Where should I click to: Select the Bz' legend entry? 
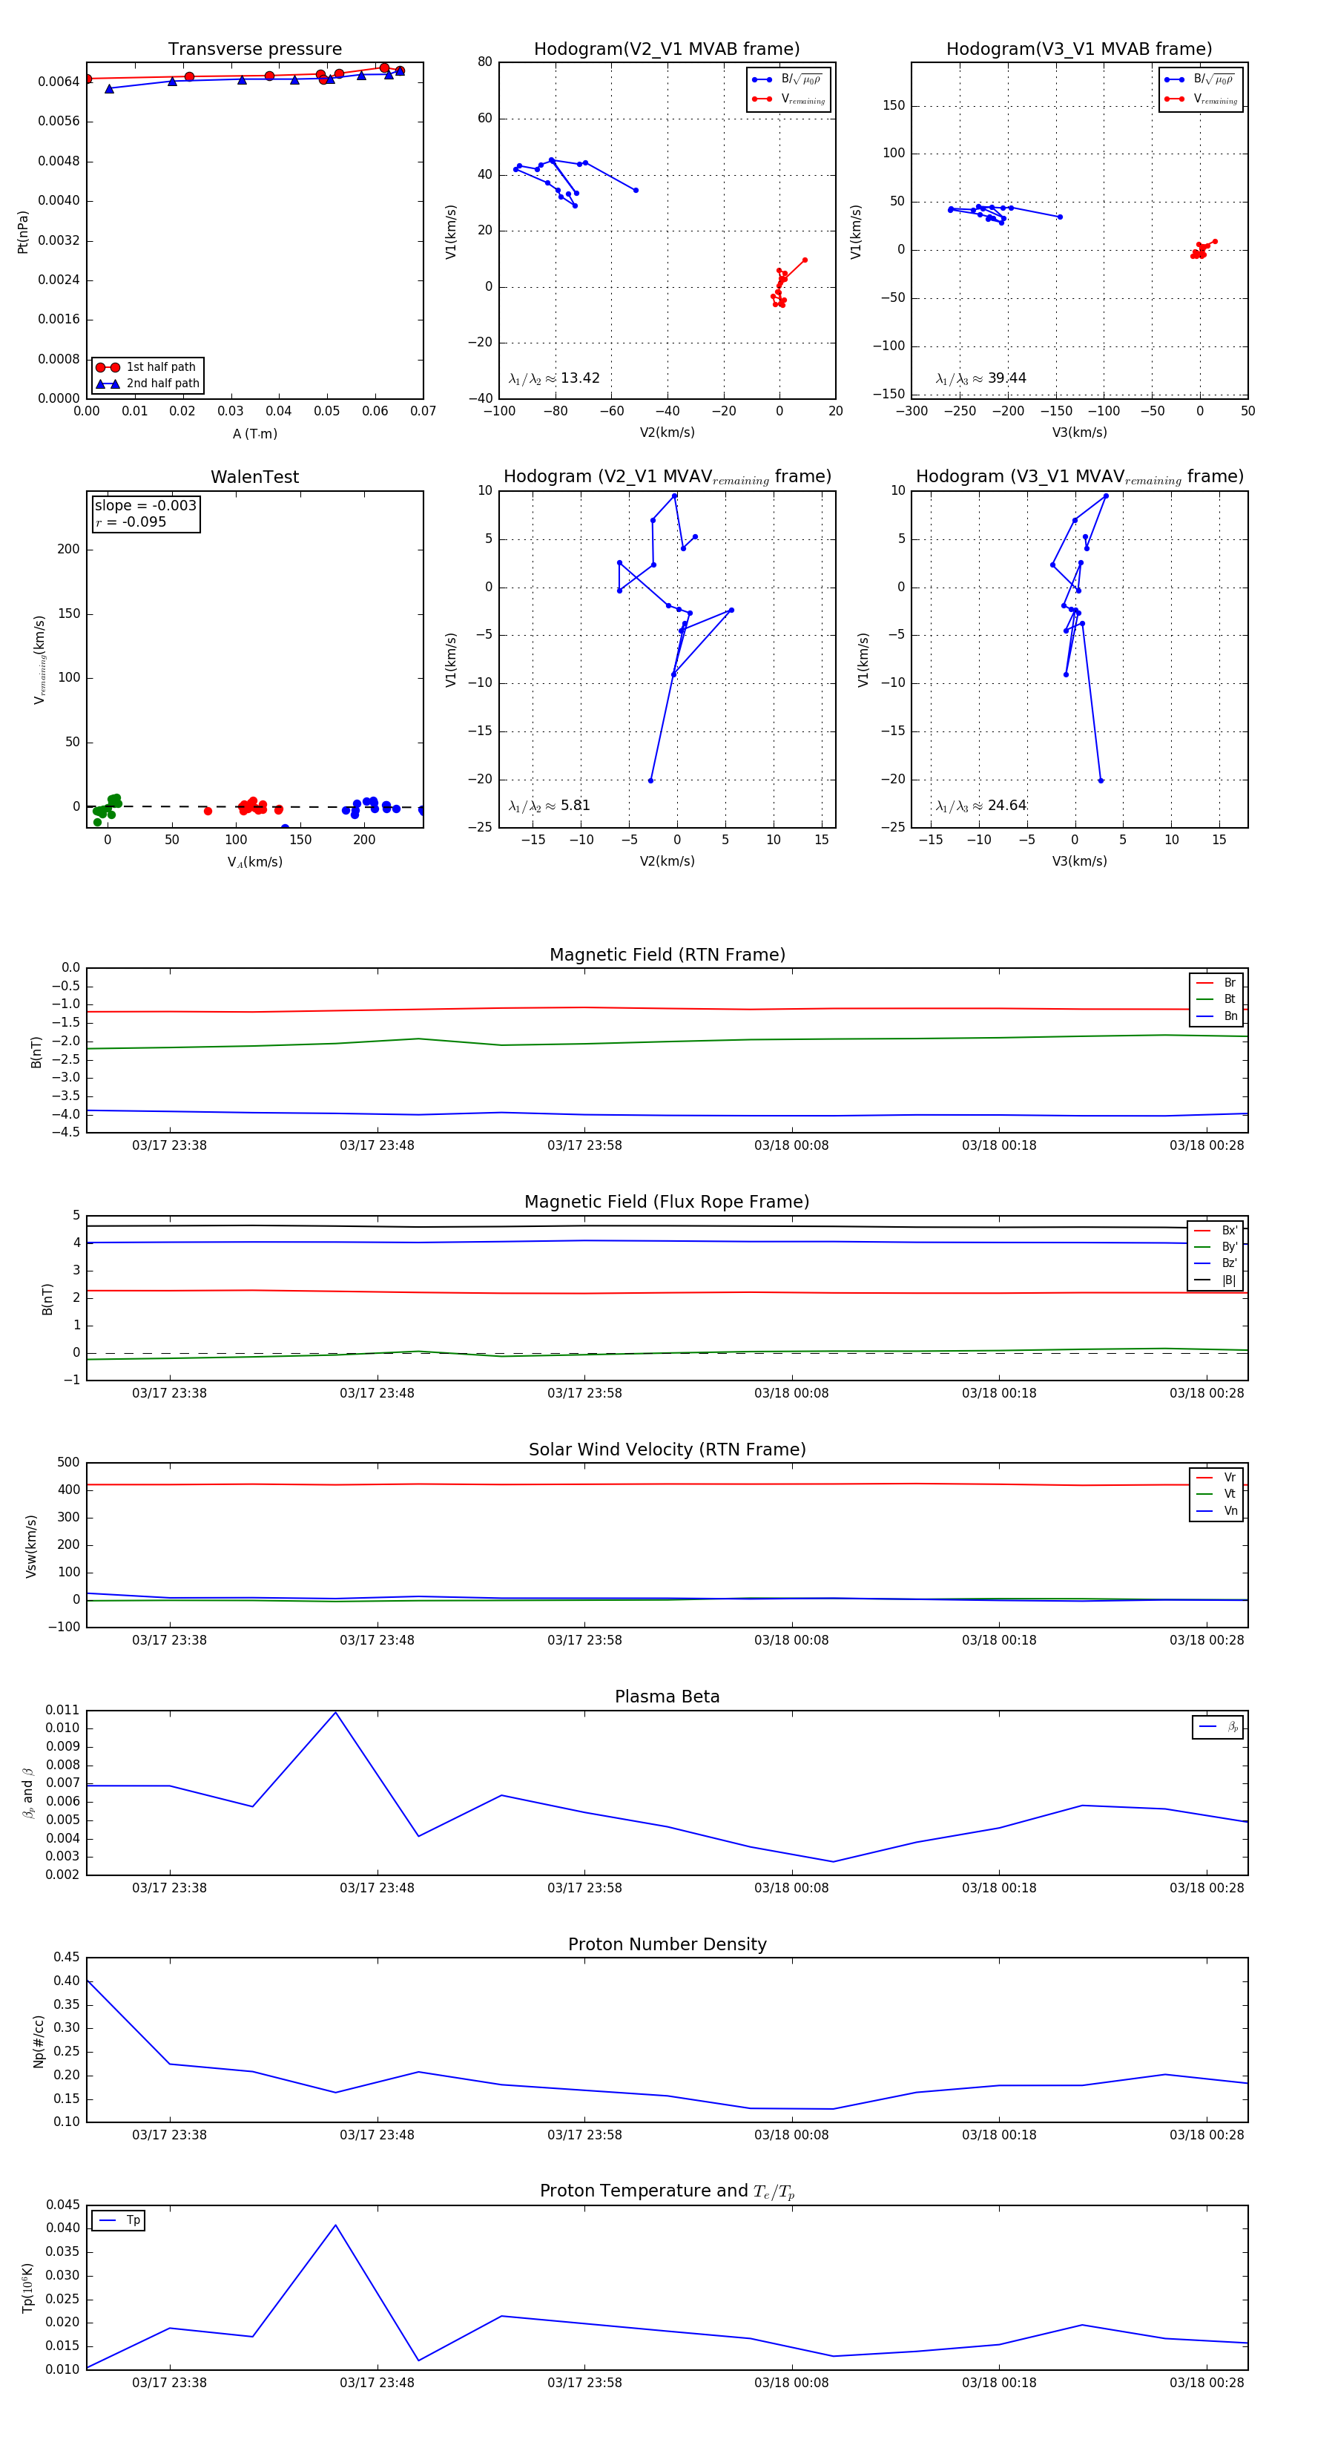click(1216, 1263)
